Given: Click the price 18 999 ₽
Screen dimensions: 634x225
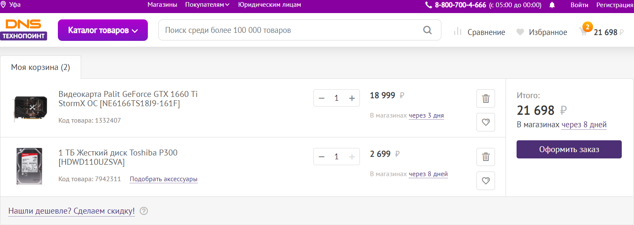Looking at the screenshot, I should click(387, 96).
